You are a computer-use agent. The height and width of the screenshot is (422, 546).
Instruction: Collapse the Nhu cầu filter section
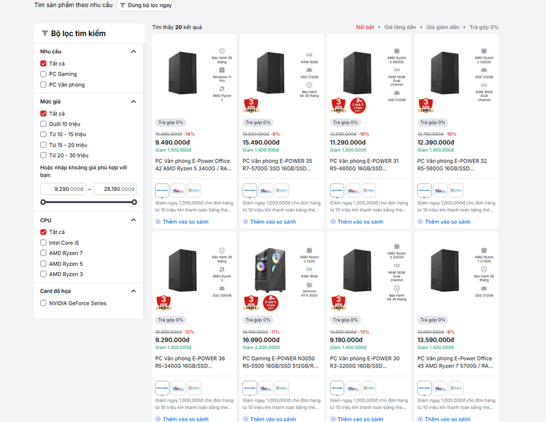(133, 52)
